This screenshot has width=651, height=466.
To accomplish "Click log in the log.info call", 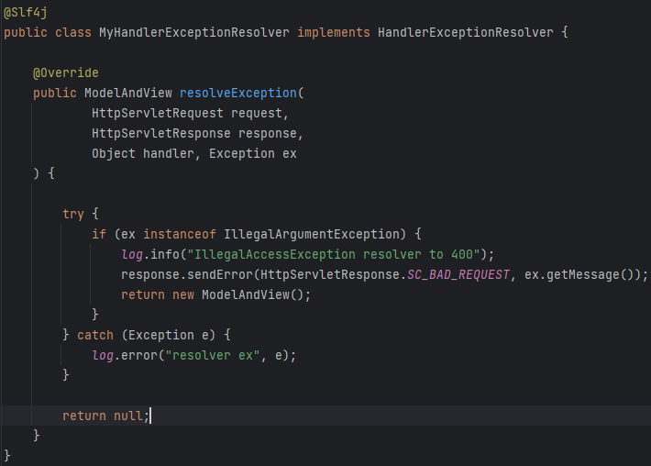I will 132,254.
